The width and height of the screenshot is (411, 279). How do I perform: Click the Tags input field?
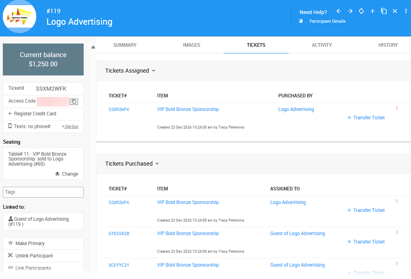point(43,192)
